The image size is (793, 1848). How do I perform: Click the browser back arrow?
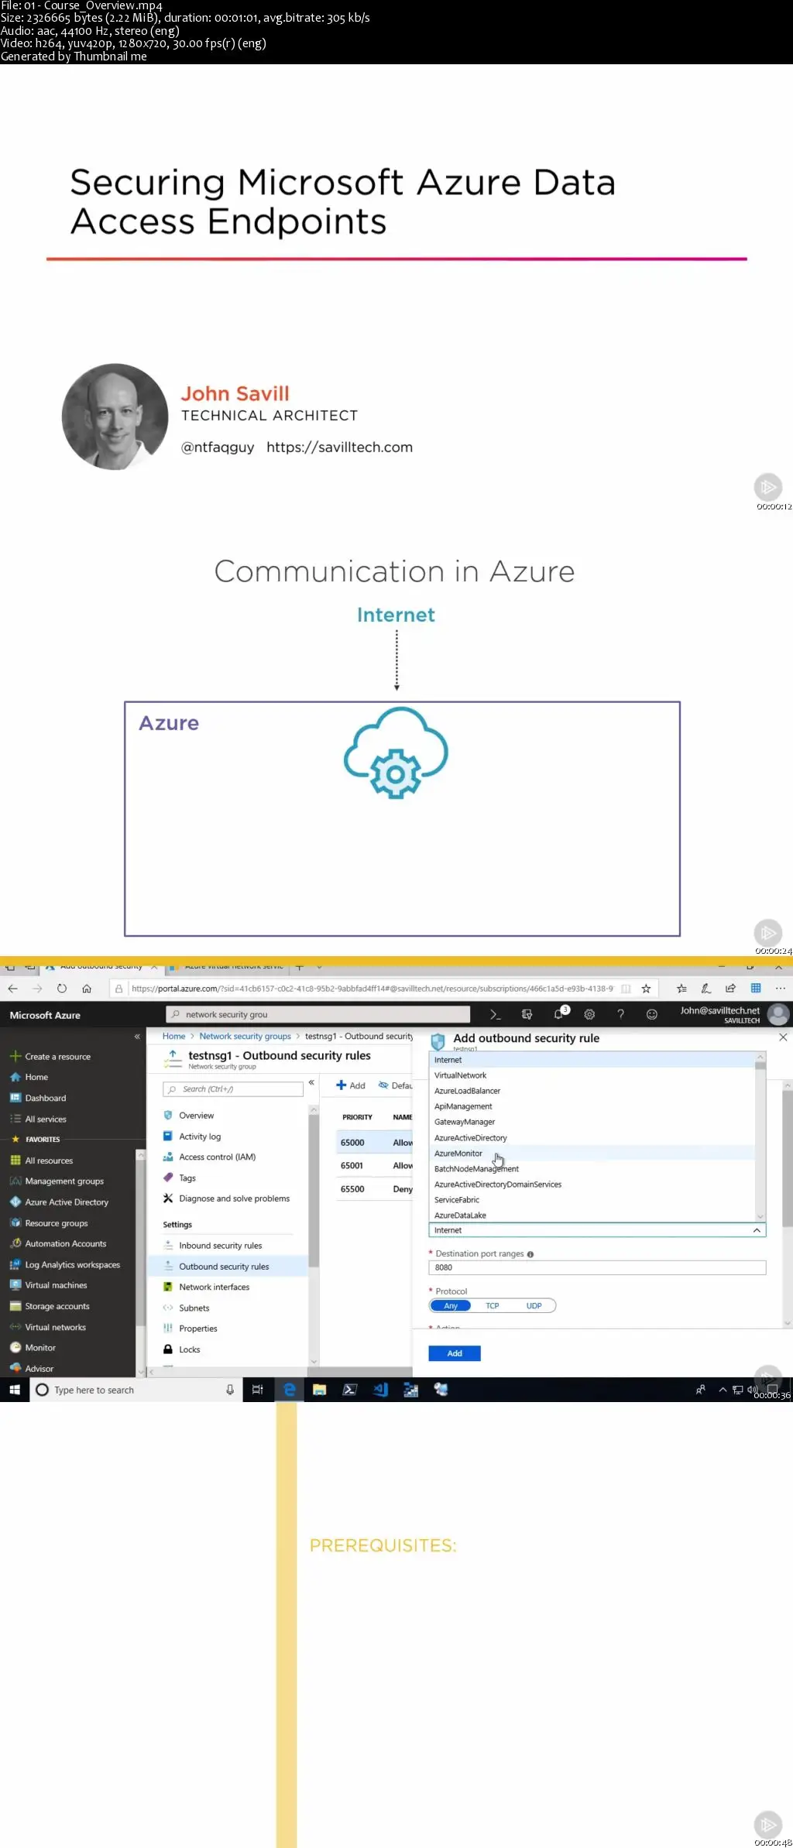coord(12,988)
